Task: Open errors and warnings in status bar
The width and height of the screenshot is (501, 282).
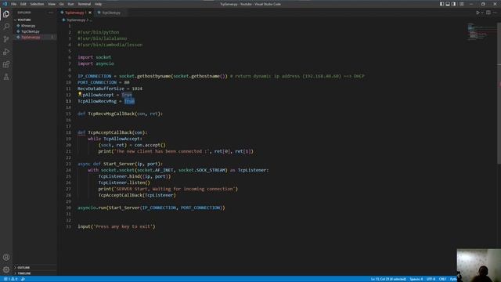Action: (10, 279)
